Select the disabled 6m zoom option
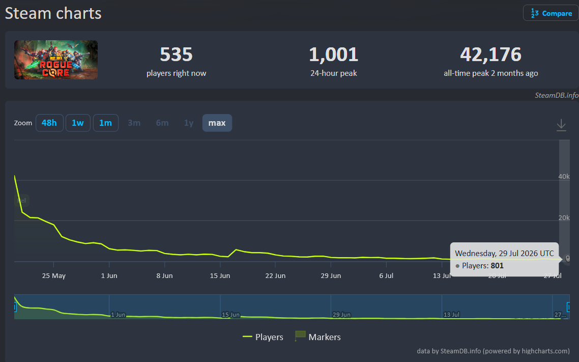This screenshot has width=579, height=362. (162, 123)
